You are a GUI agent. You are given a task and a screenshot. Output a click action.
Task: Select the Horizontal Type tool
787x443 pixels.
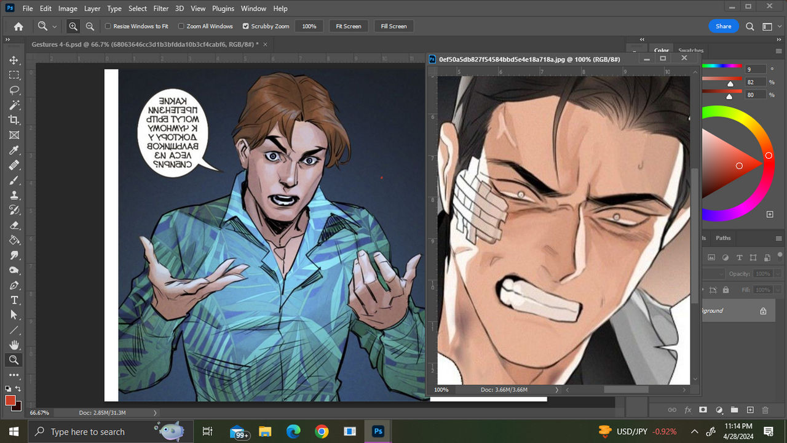14,300
